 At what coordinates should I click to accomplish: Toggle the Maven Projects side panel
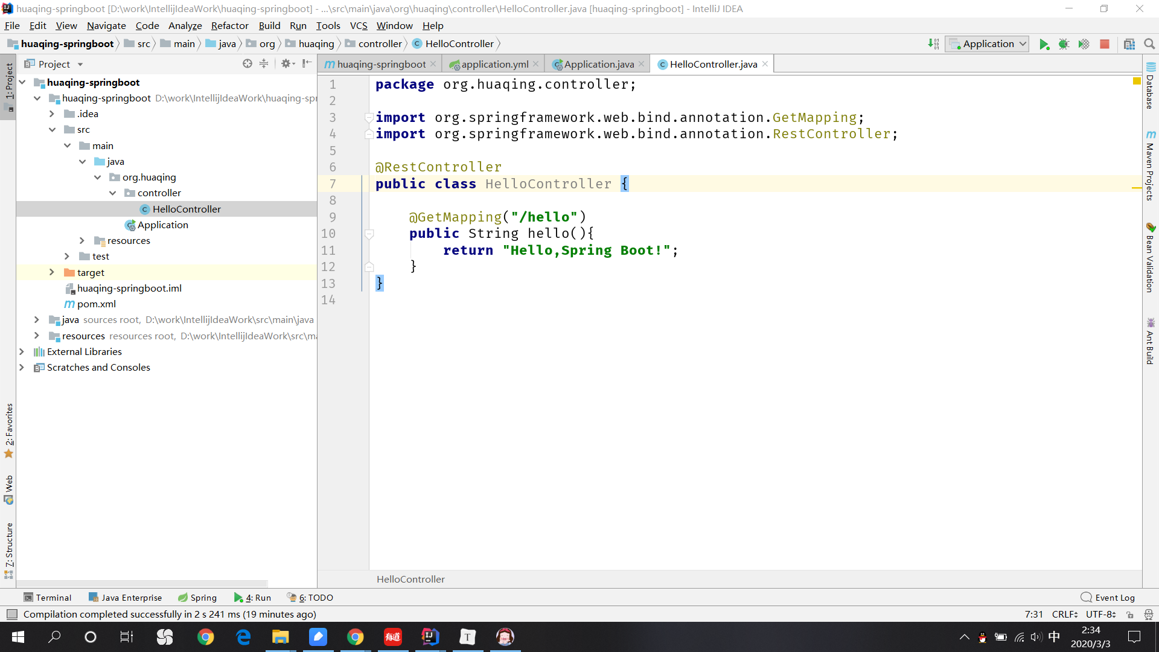(1150, 165)
